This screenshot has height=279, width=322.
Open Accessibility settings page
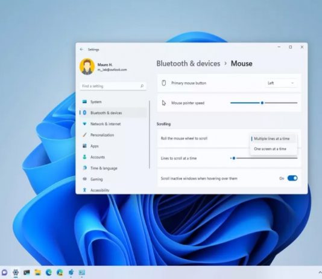pyautogui.click(x=113, y=190)
